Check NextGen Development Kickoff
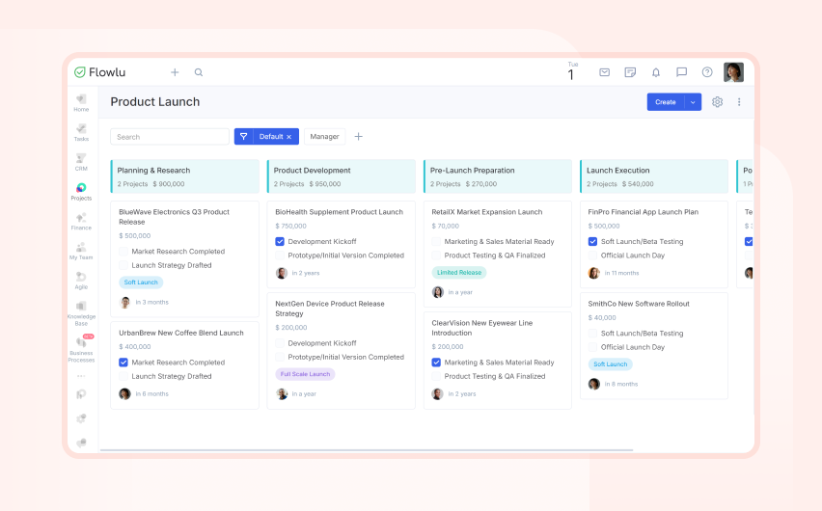 tap(280, 343)
